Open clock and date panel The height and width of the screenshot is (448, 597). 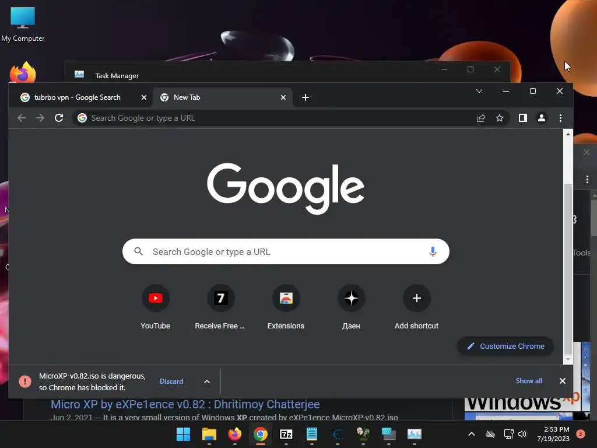554,434
